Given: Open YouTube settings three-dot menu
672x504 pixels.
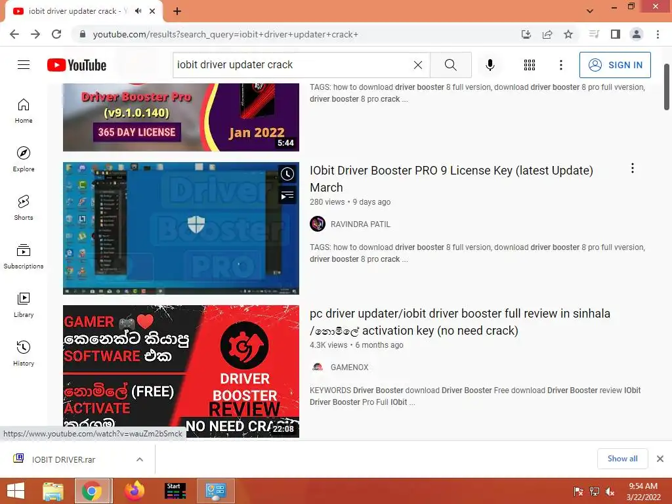Looking at the screenshot, I should click(x=560, y=65).
